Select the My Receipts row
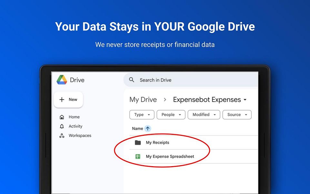This screenshot has width=310, height=194. [157, 142]
